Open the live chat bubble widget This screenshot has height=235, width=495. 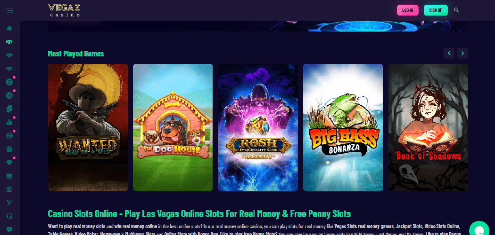(x=479, y=229)
